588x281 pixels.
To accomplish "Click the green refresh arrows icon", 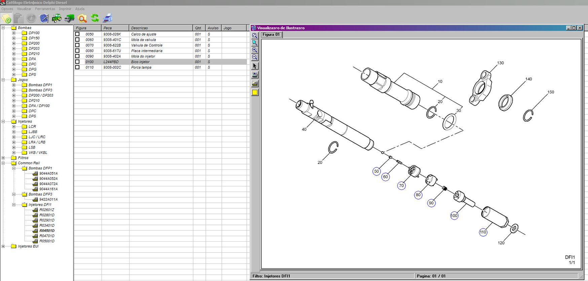I will (95, 18).
